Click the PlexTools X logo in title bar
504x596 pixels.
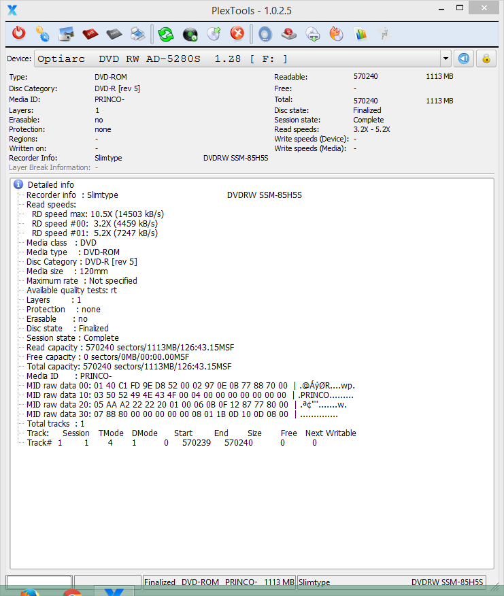(x=12, y=10)
